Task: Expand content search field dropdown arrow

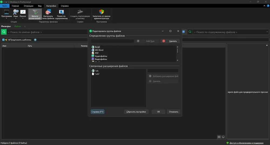Action: (x=267, y=32)
